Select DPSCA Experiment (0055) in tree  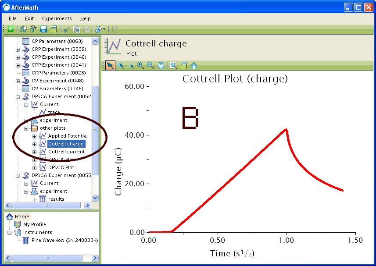[x=61, y=175]
